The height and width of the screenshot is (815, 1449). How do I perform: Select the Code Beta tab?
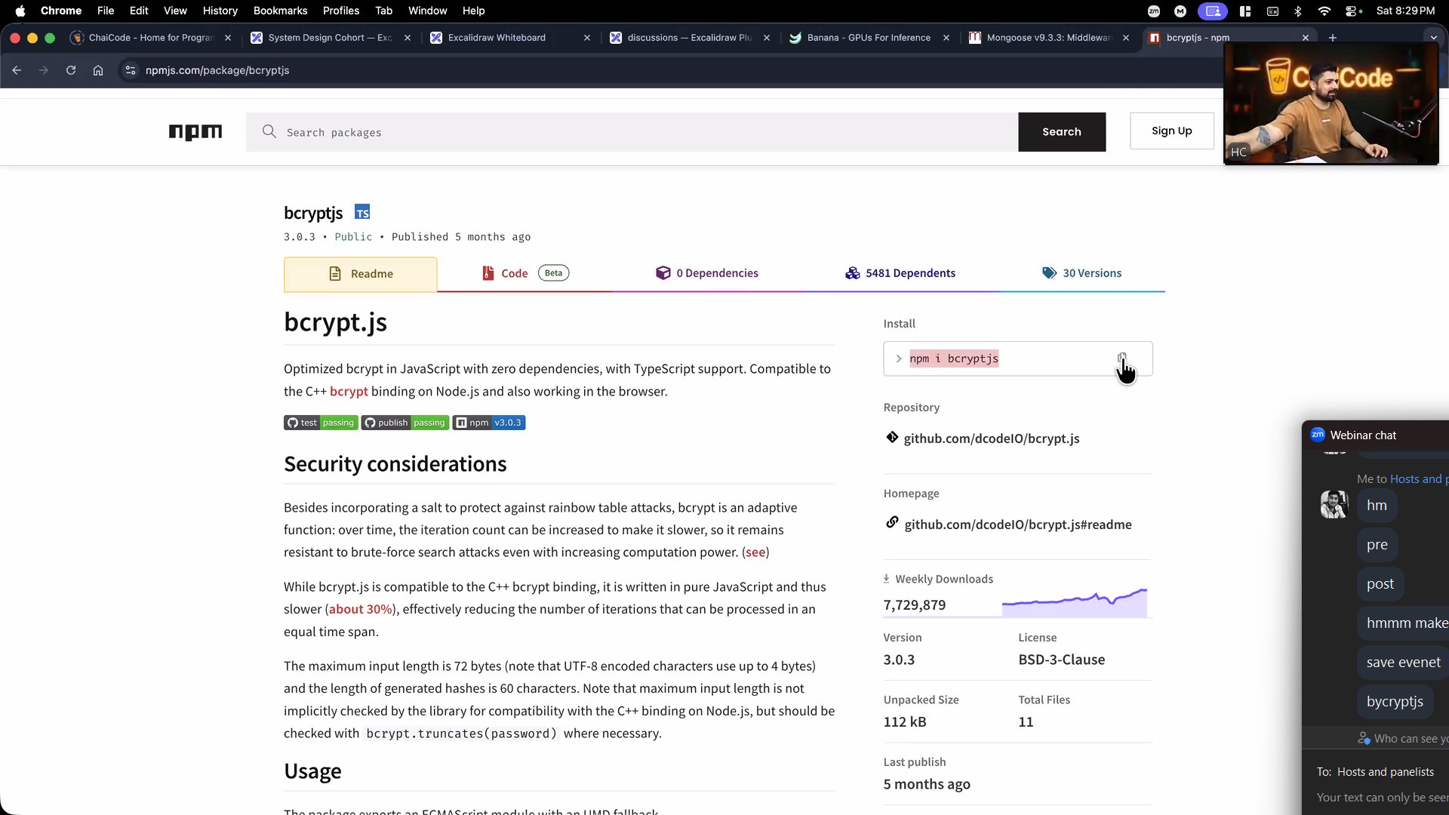click(x=525, y=273)
